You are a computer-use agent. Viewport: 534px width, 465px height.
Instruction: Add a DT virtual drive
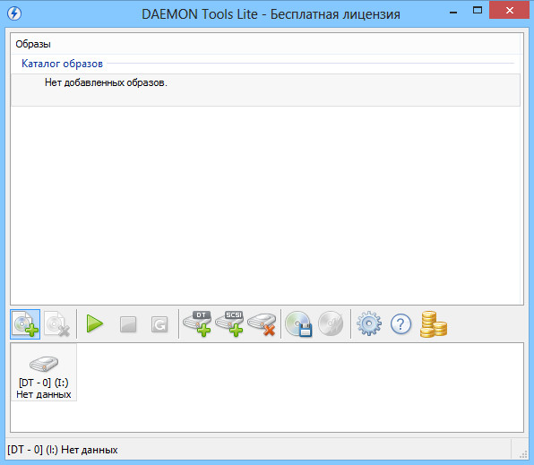[197, 323]
